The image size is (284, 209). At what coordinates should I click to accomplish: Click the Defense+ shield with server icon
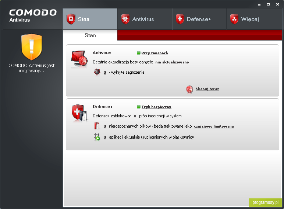tap(79, 113)
